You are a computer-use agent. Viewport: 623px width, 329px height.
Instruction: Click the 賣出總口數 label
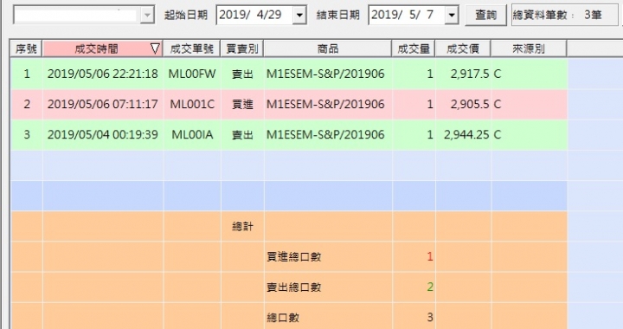tap(293, 287)
